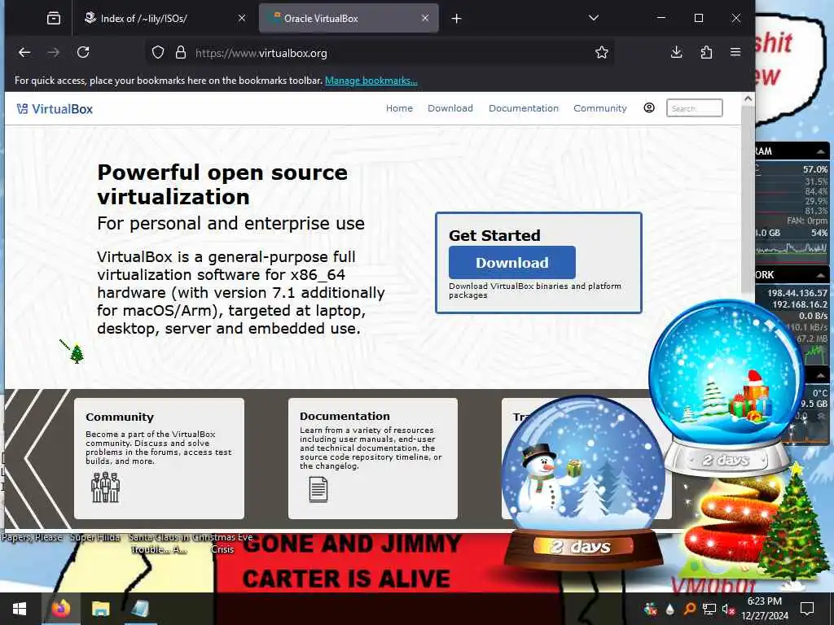
Task: Click the network tray icon
Action: click(x=709, y=609)
